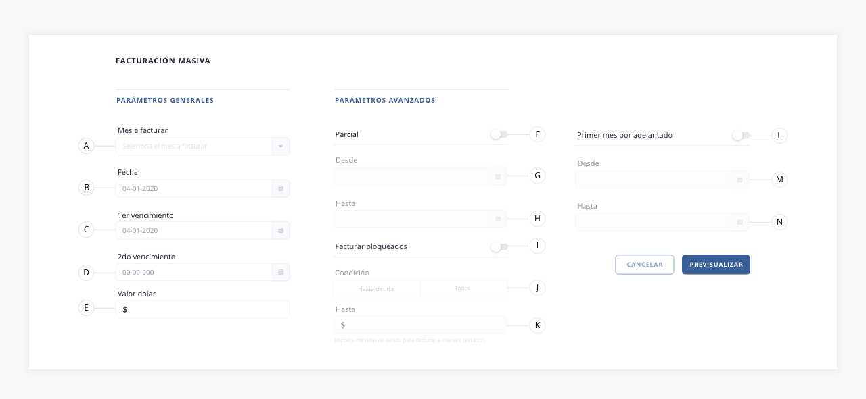
Task: Enable the Parcial toggle switch
Action: (x=499, y=134)
